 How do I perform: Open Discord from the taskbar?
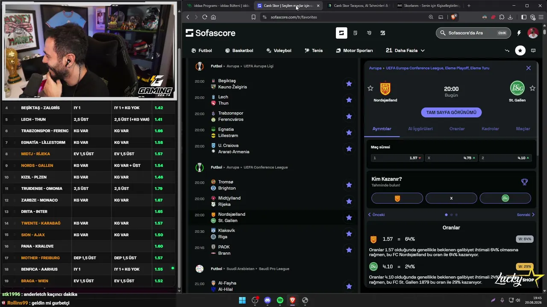(x=268, y=300)
